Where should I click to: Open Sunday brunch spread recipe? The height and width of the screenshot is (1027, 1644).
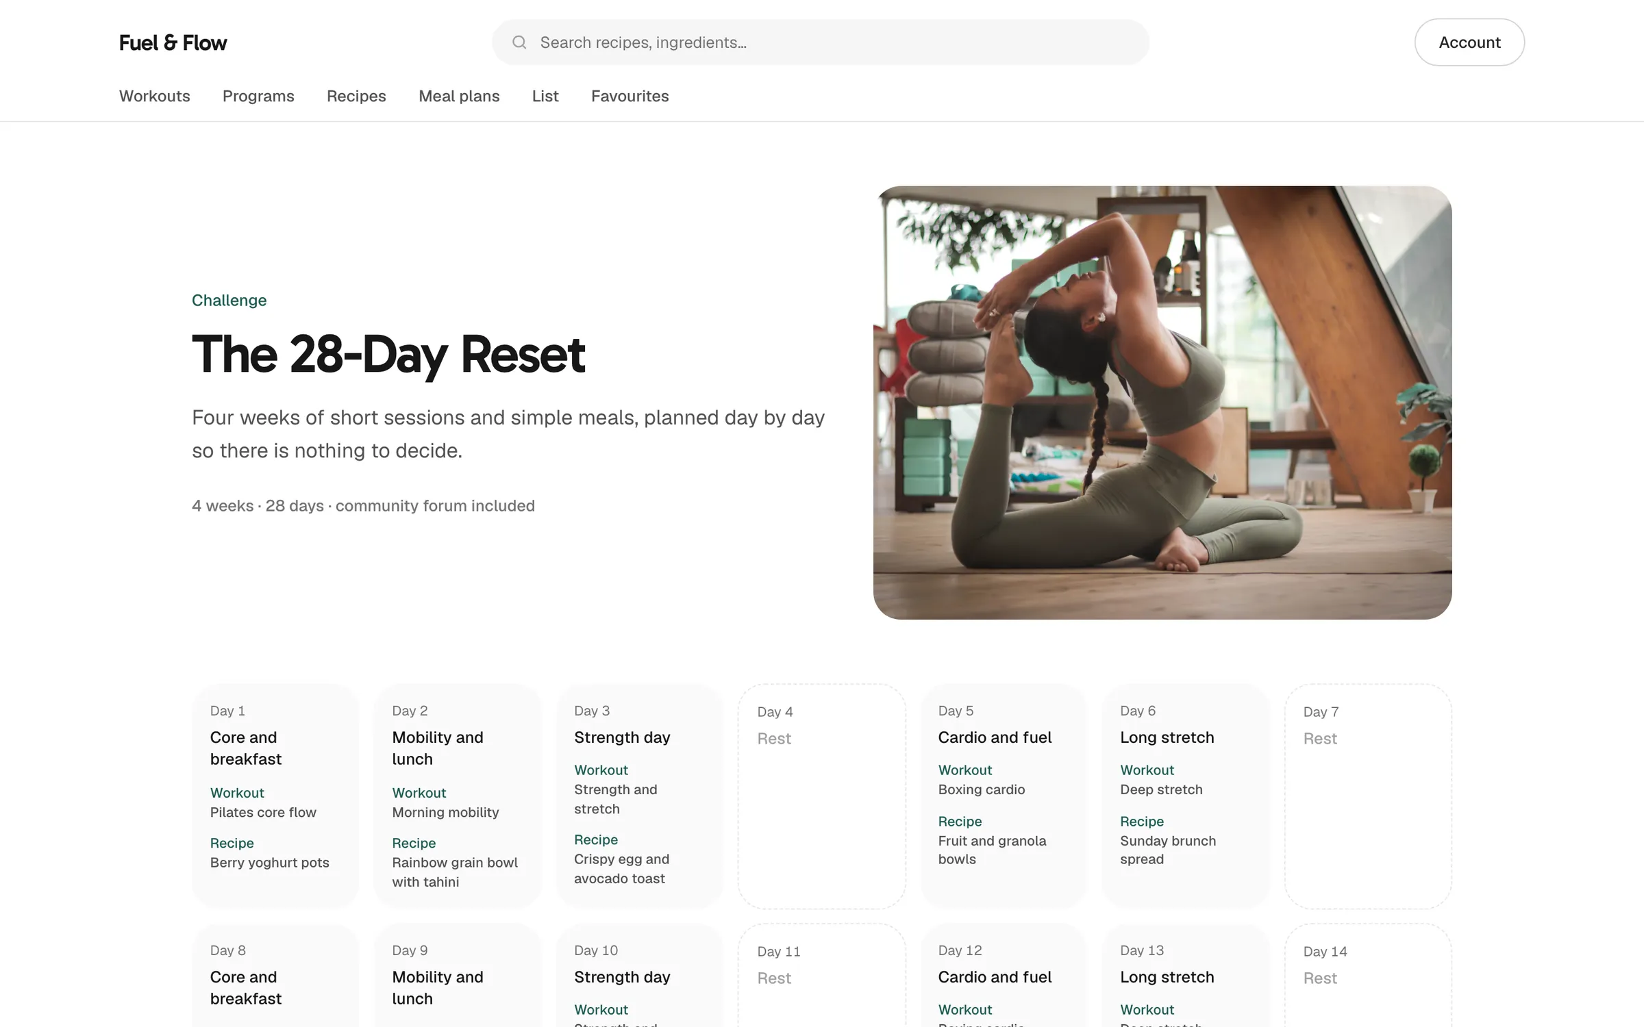pyautogui.click(x=1168, y=850)
